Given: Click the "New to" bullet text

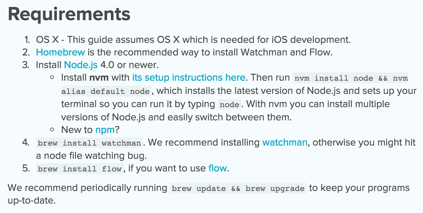Looking at the screenshot, I should 77,130.
